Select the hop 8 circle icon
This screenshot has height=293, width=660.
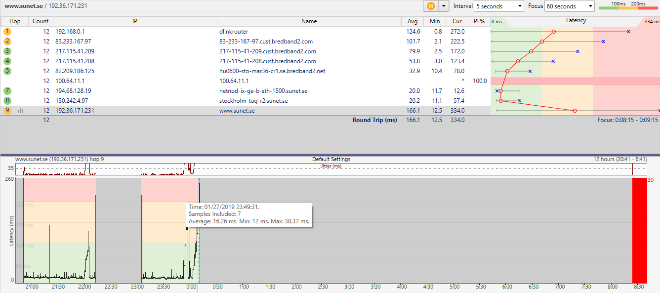pos(7,101)
